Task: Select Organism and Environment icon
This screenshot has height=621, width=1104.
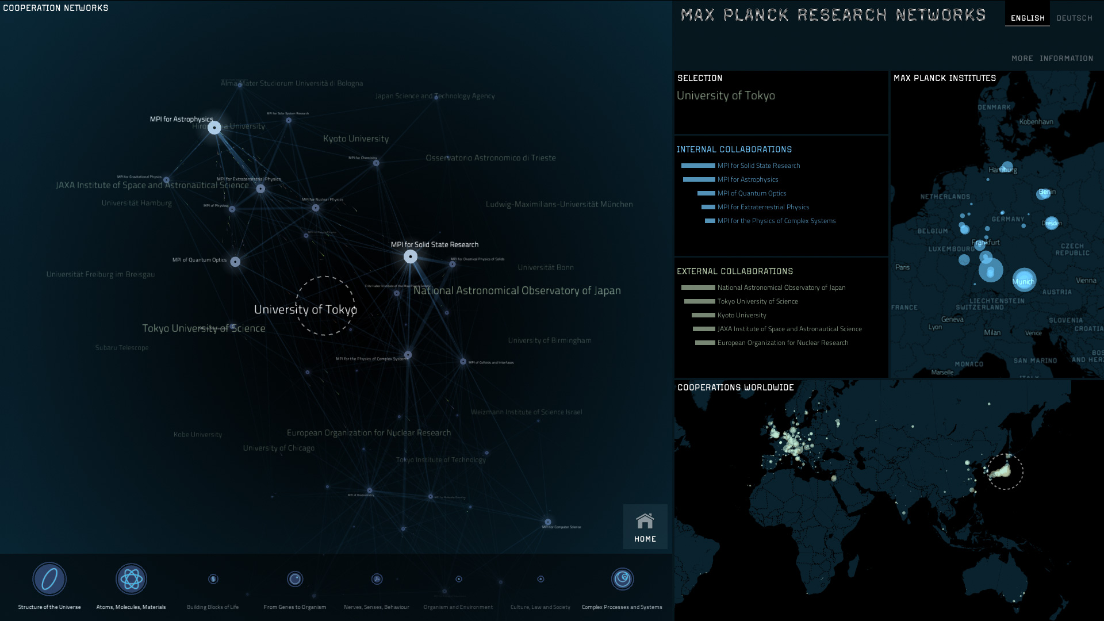Action: click(459, 579)
